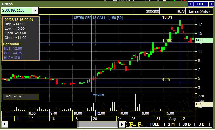Click the Volume panel label
The height and width of the screenshot is (130, 215).
pyautogui.click(x=98, y=94)
